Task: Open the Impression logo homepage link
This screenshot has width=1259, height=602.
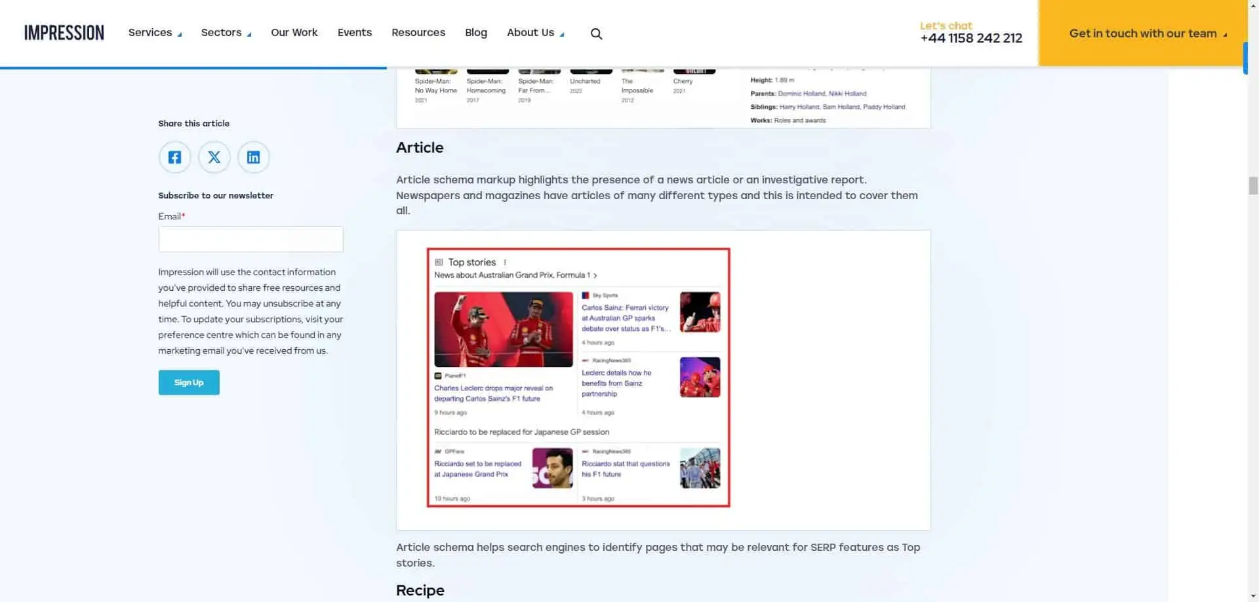Action: pos(64,33)
